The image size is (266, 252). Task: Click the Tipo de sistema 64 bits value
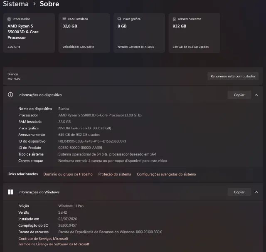(107, 154)
